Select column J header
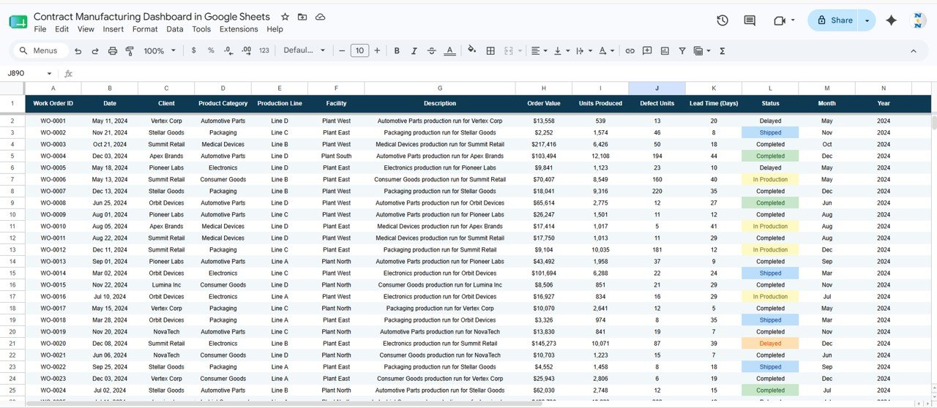Screen dimensions: 937x408 tap(657, 88)
